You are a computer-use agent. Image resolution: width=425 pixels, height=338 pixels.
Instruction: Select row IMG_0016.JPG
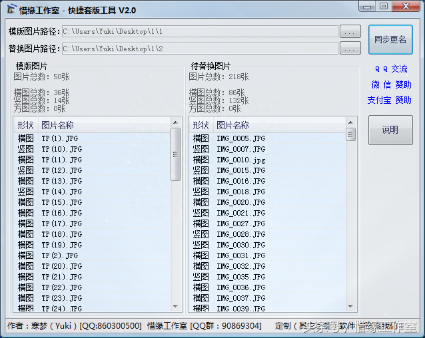pos(267,181)
